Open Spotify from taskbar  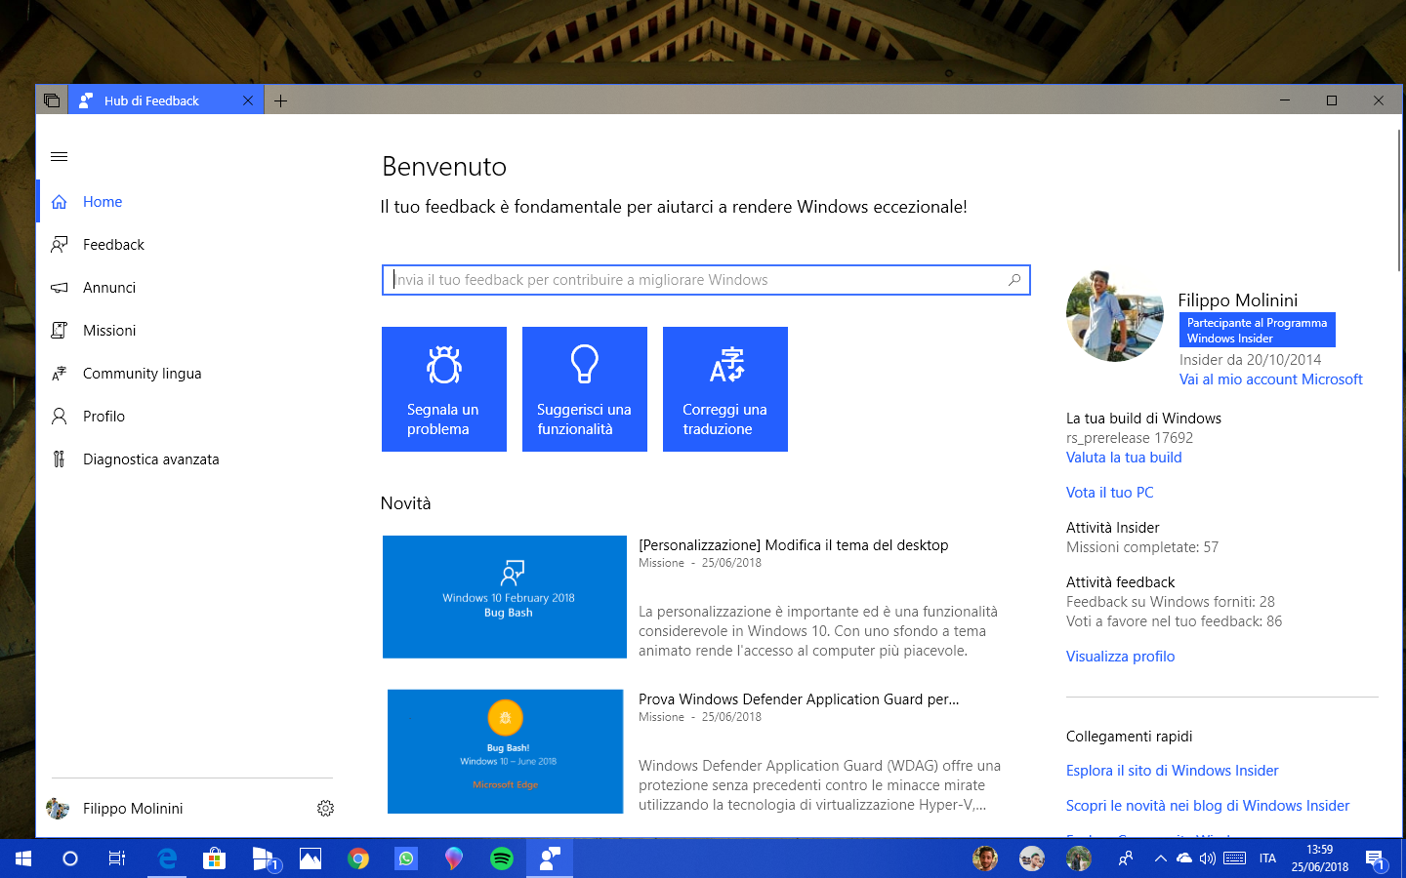click(502, 858)
